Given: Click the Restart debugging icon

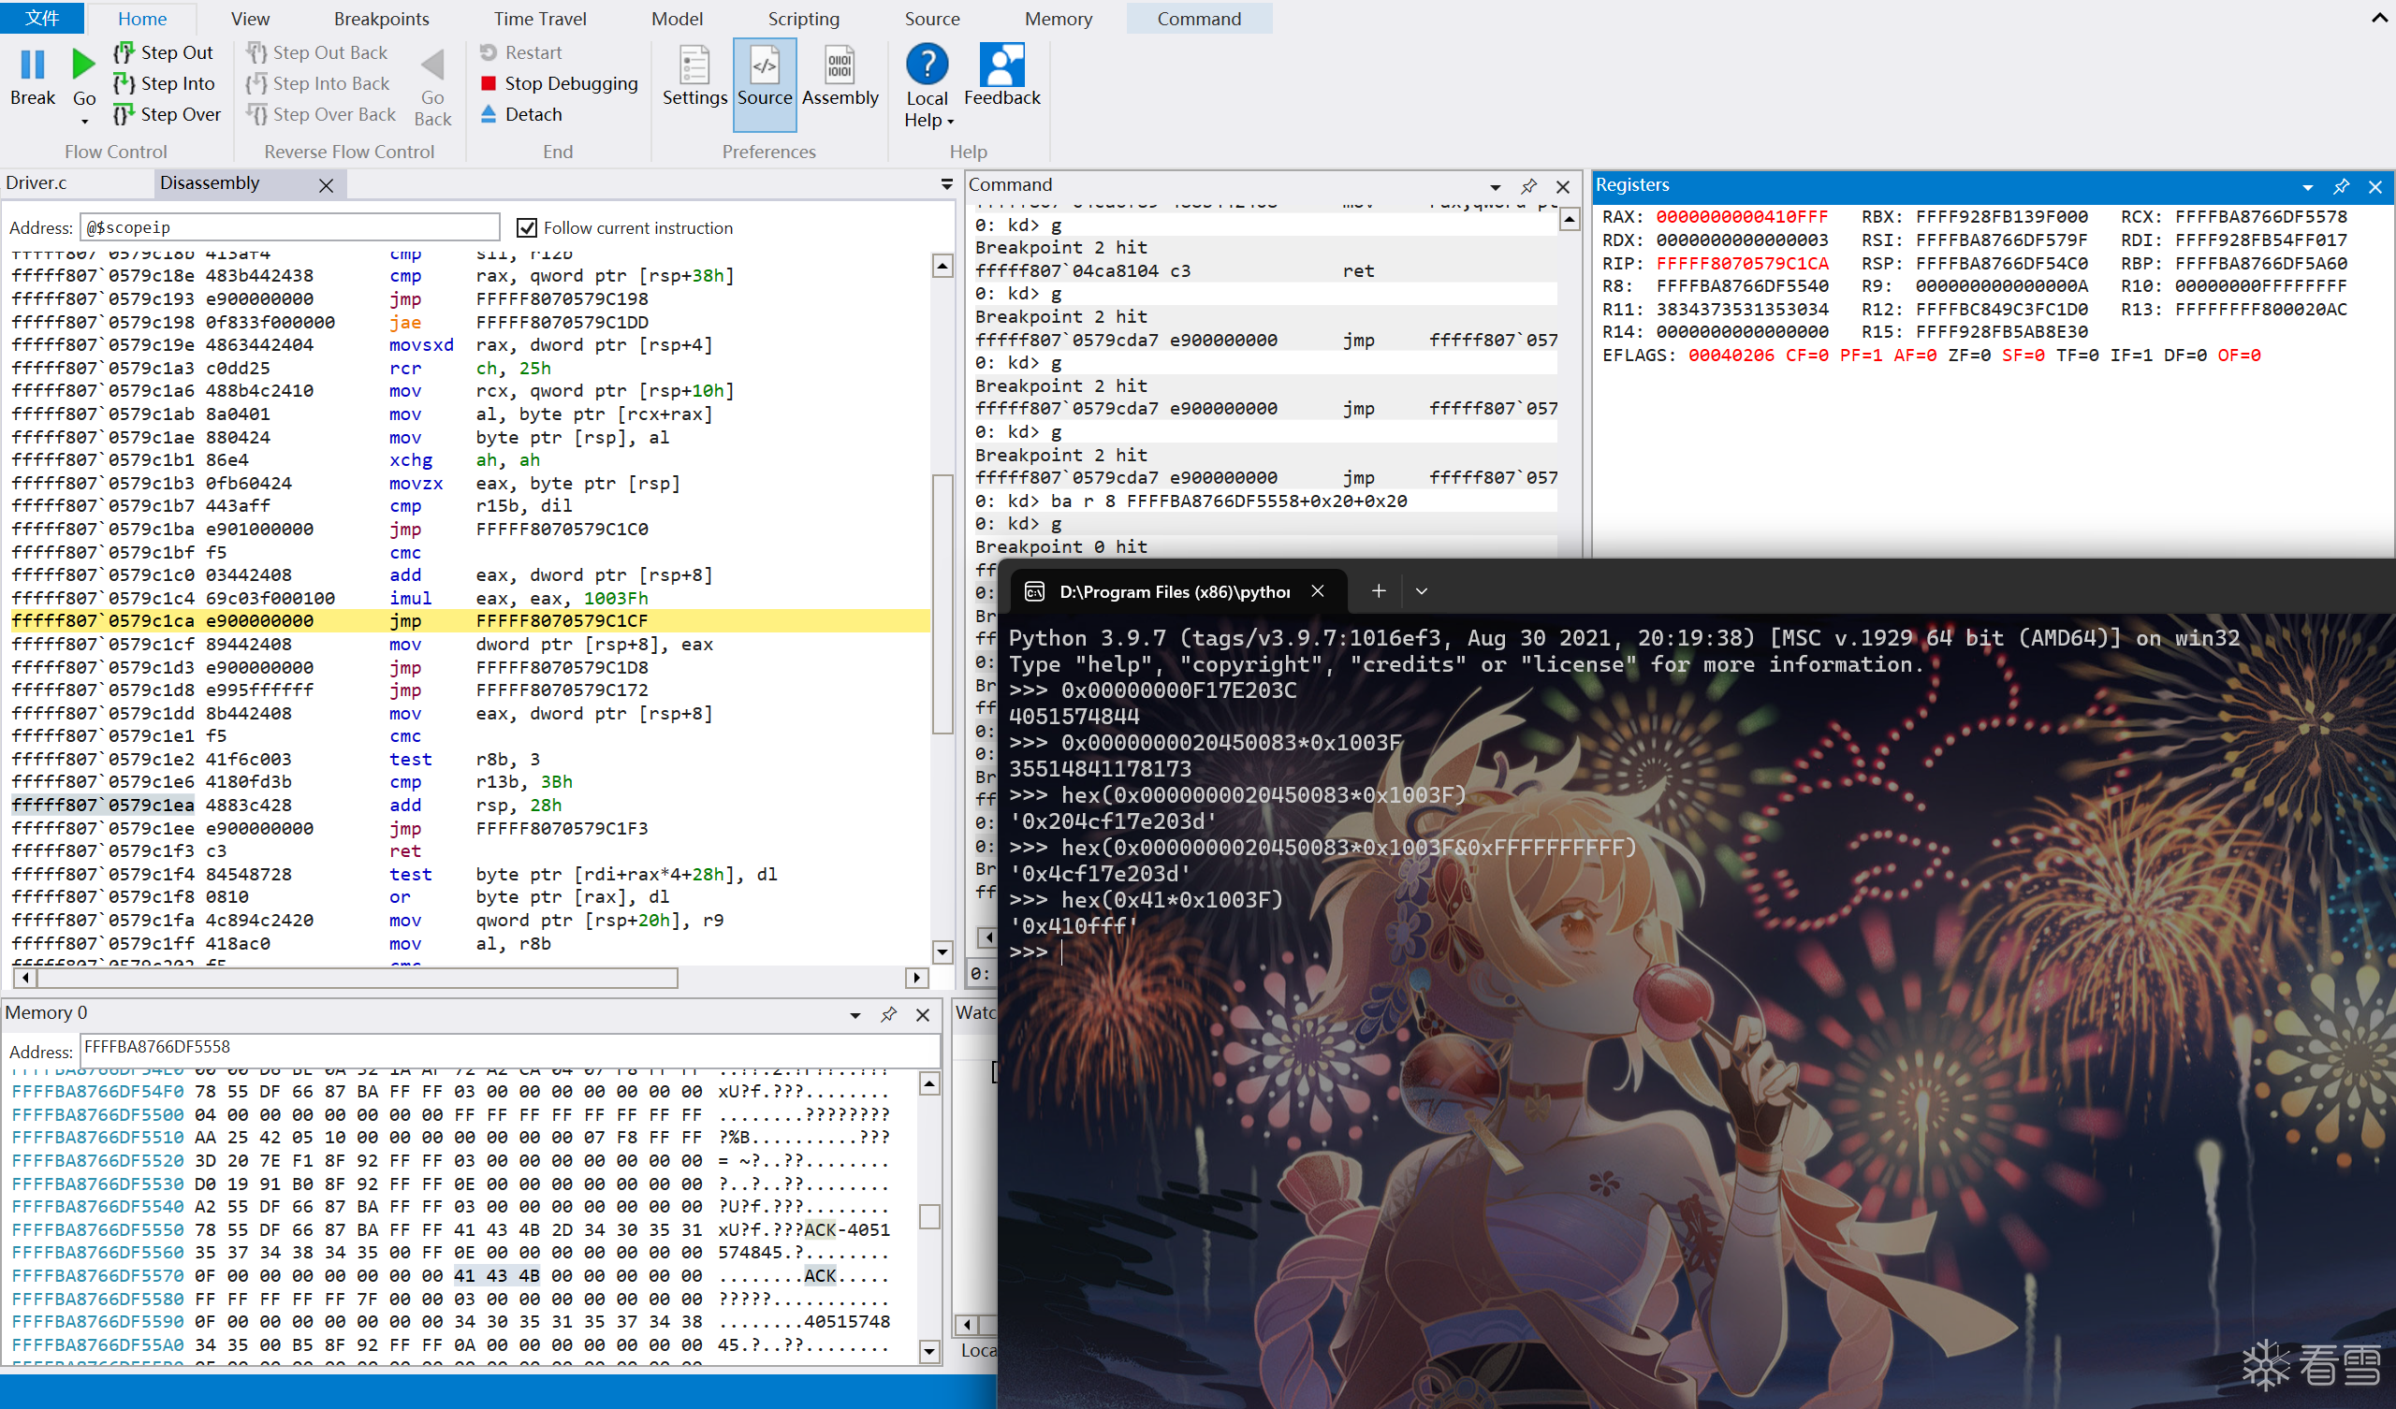Looking at the screenshot, I should 489,52.
